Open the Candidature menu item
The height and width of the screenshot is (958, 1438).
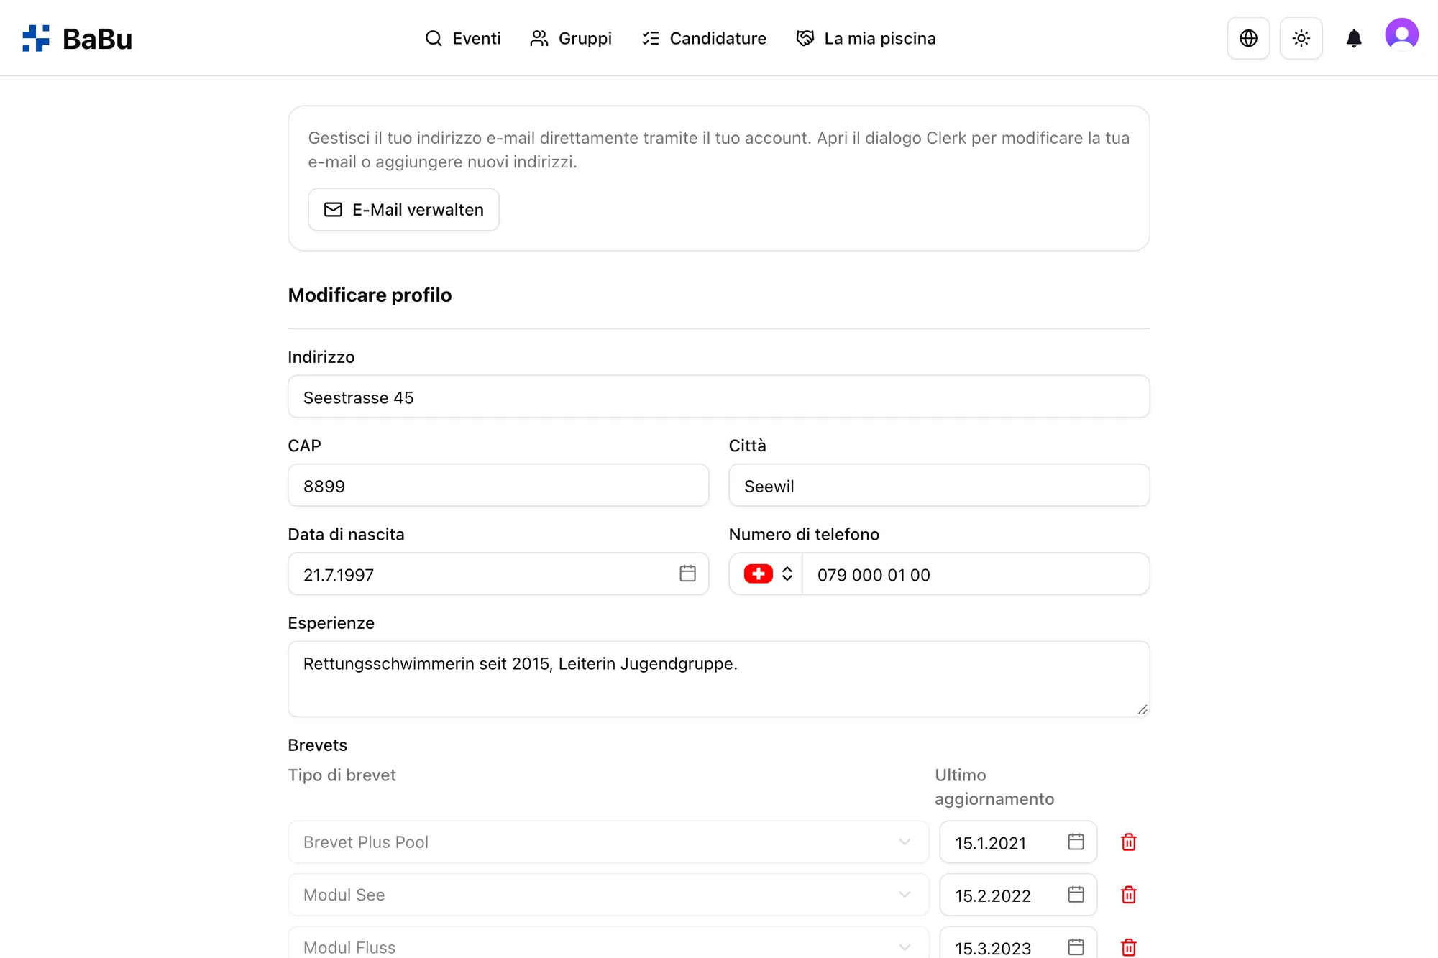click(704, 38)
